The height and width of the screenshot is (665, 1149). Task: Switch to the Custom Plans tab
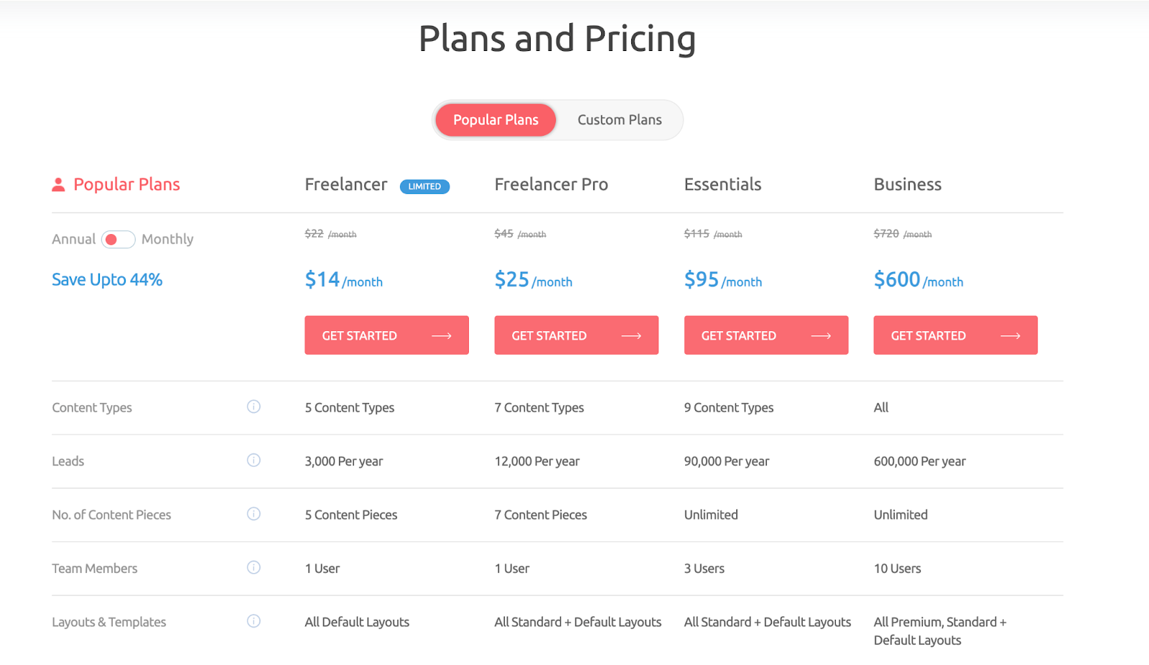point(620,120)
